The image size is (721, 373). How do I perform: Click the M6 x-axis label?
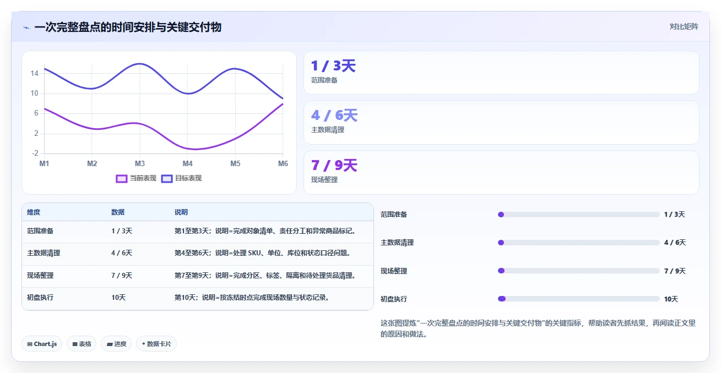click(283, 163)
